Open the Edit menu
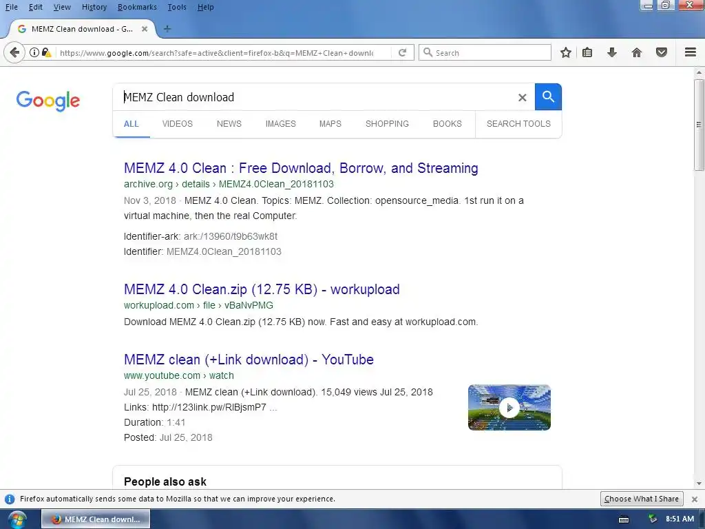 pyautogui.click(x=36, y=7)
